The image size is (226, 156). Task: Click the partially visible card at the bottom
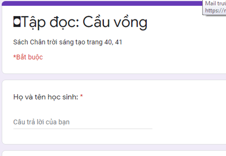(113, 153)
